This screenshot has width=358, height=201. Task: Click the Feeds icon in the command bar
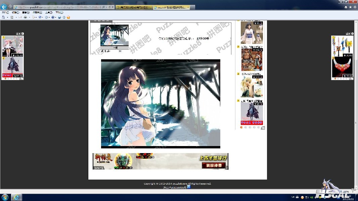coord(12,17)
